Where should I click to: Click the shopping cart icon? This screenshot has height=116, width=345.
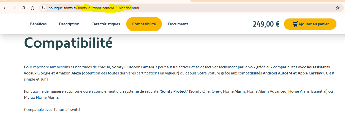pos(295,24)
